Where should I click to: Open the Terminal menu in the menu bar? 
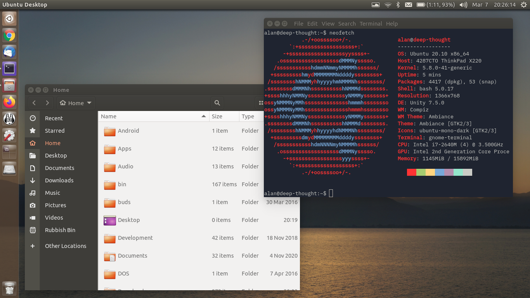[371, 24]
